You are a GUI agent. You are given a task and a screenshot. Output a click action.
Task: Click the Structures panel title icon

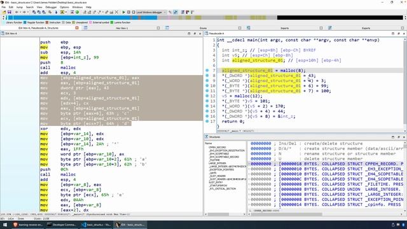click(x=207, y=137)
